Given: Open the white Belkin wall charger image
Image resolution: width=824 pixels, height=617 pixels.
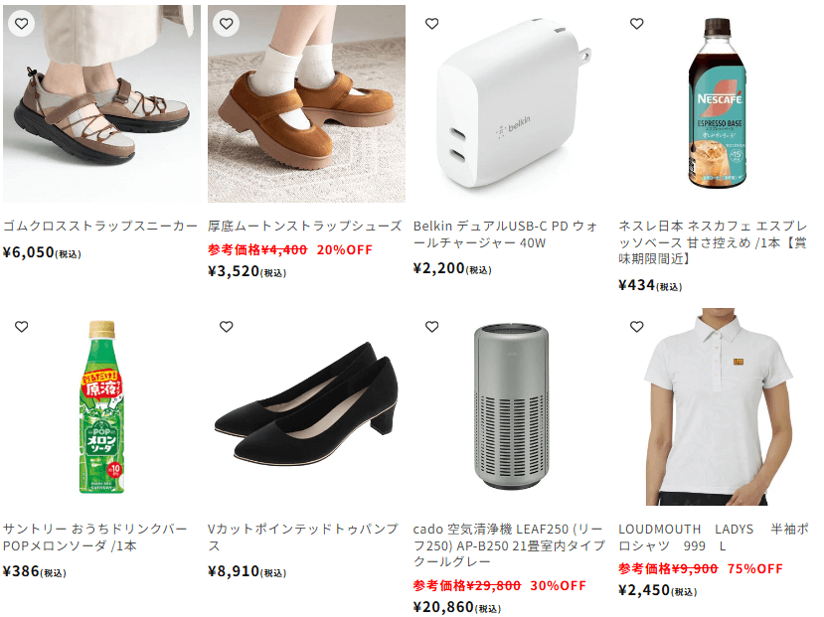Looking at the screenshot, I should coord(512,103).
